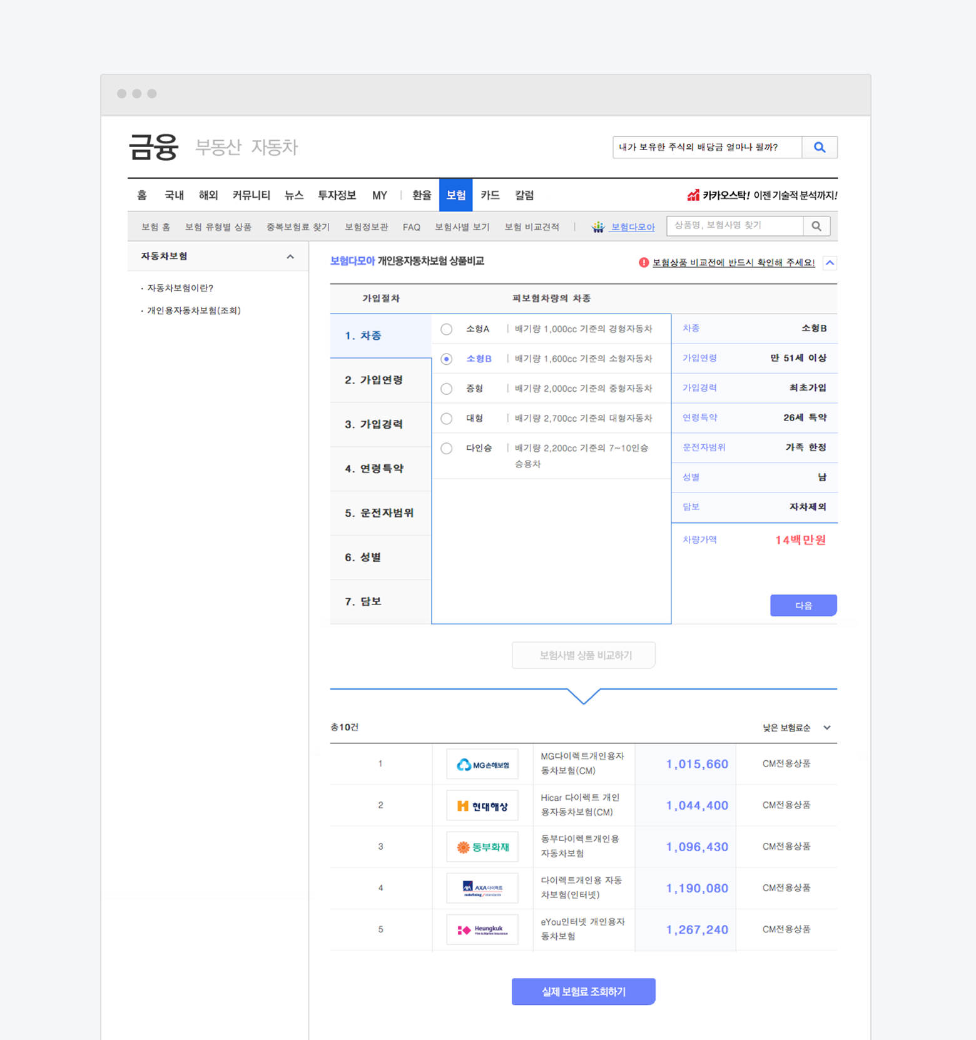Open the MG손해보험 logo

point(482,764)
